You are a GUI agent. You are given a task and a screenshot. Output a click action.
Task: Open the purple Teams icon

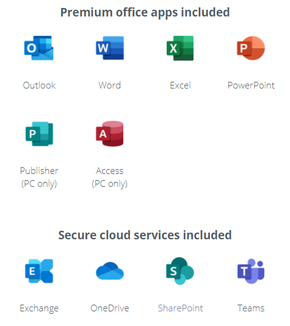click(251, 271)
